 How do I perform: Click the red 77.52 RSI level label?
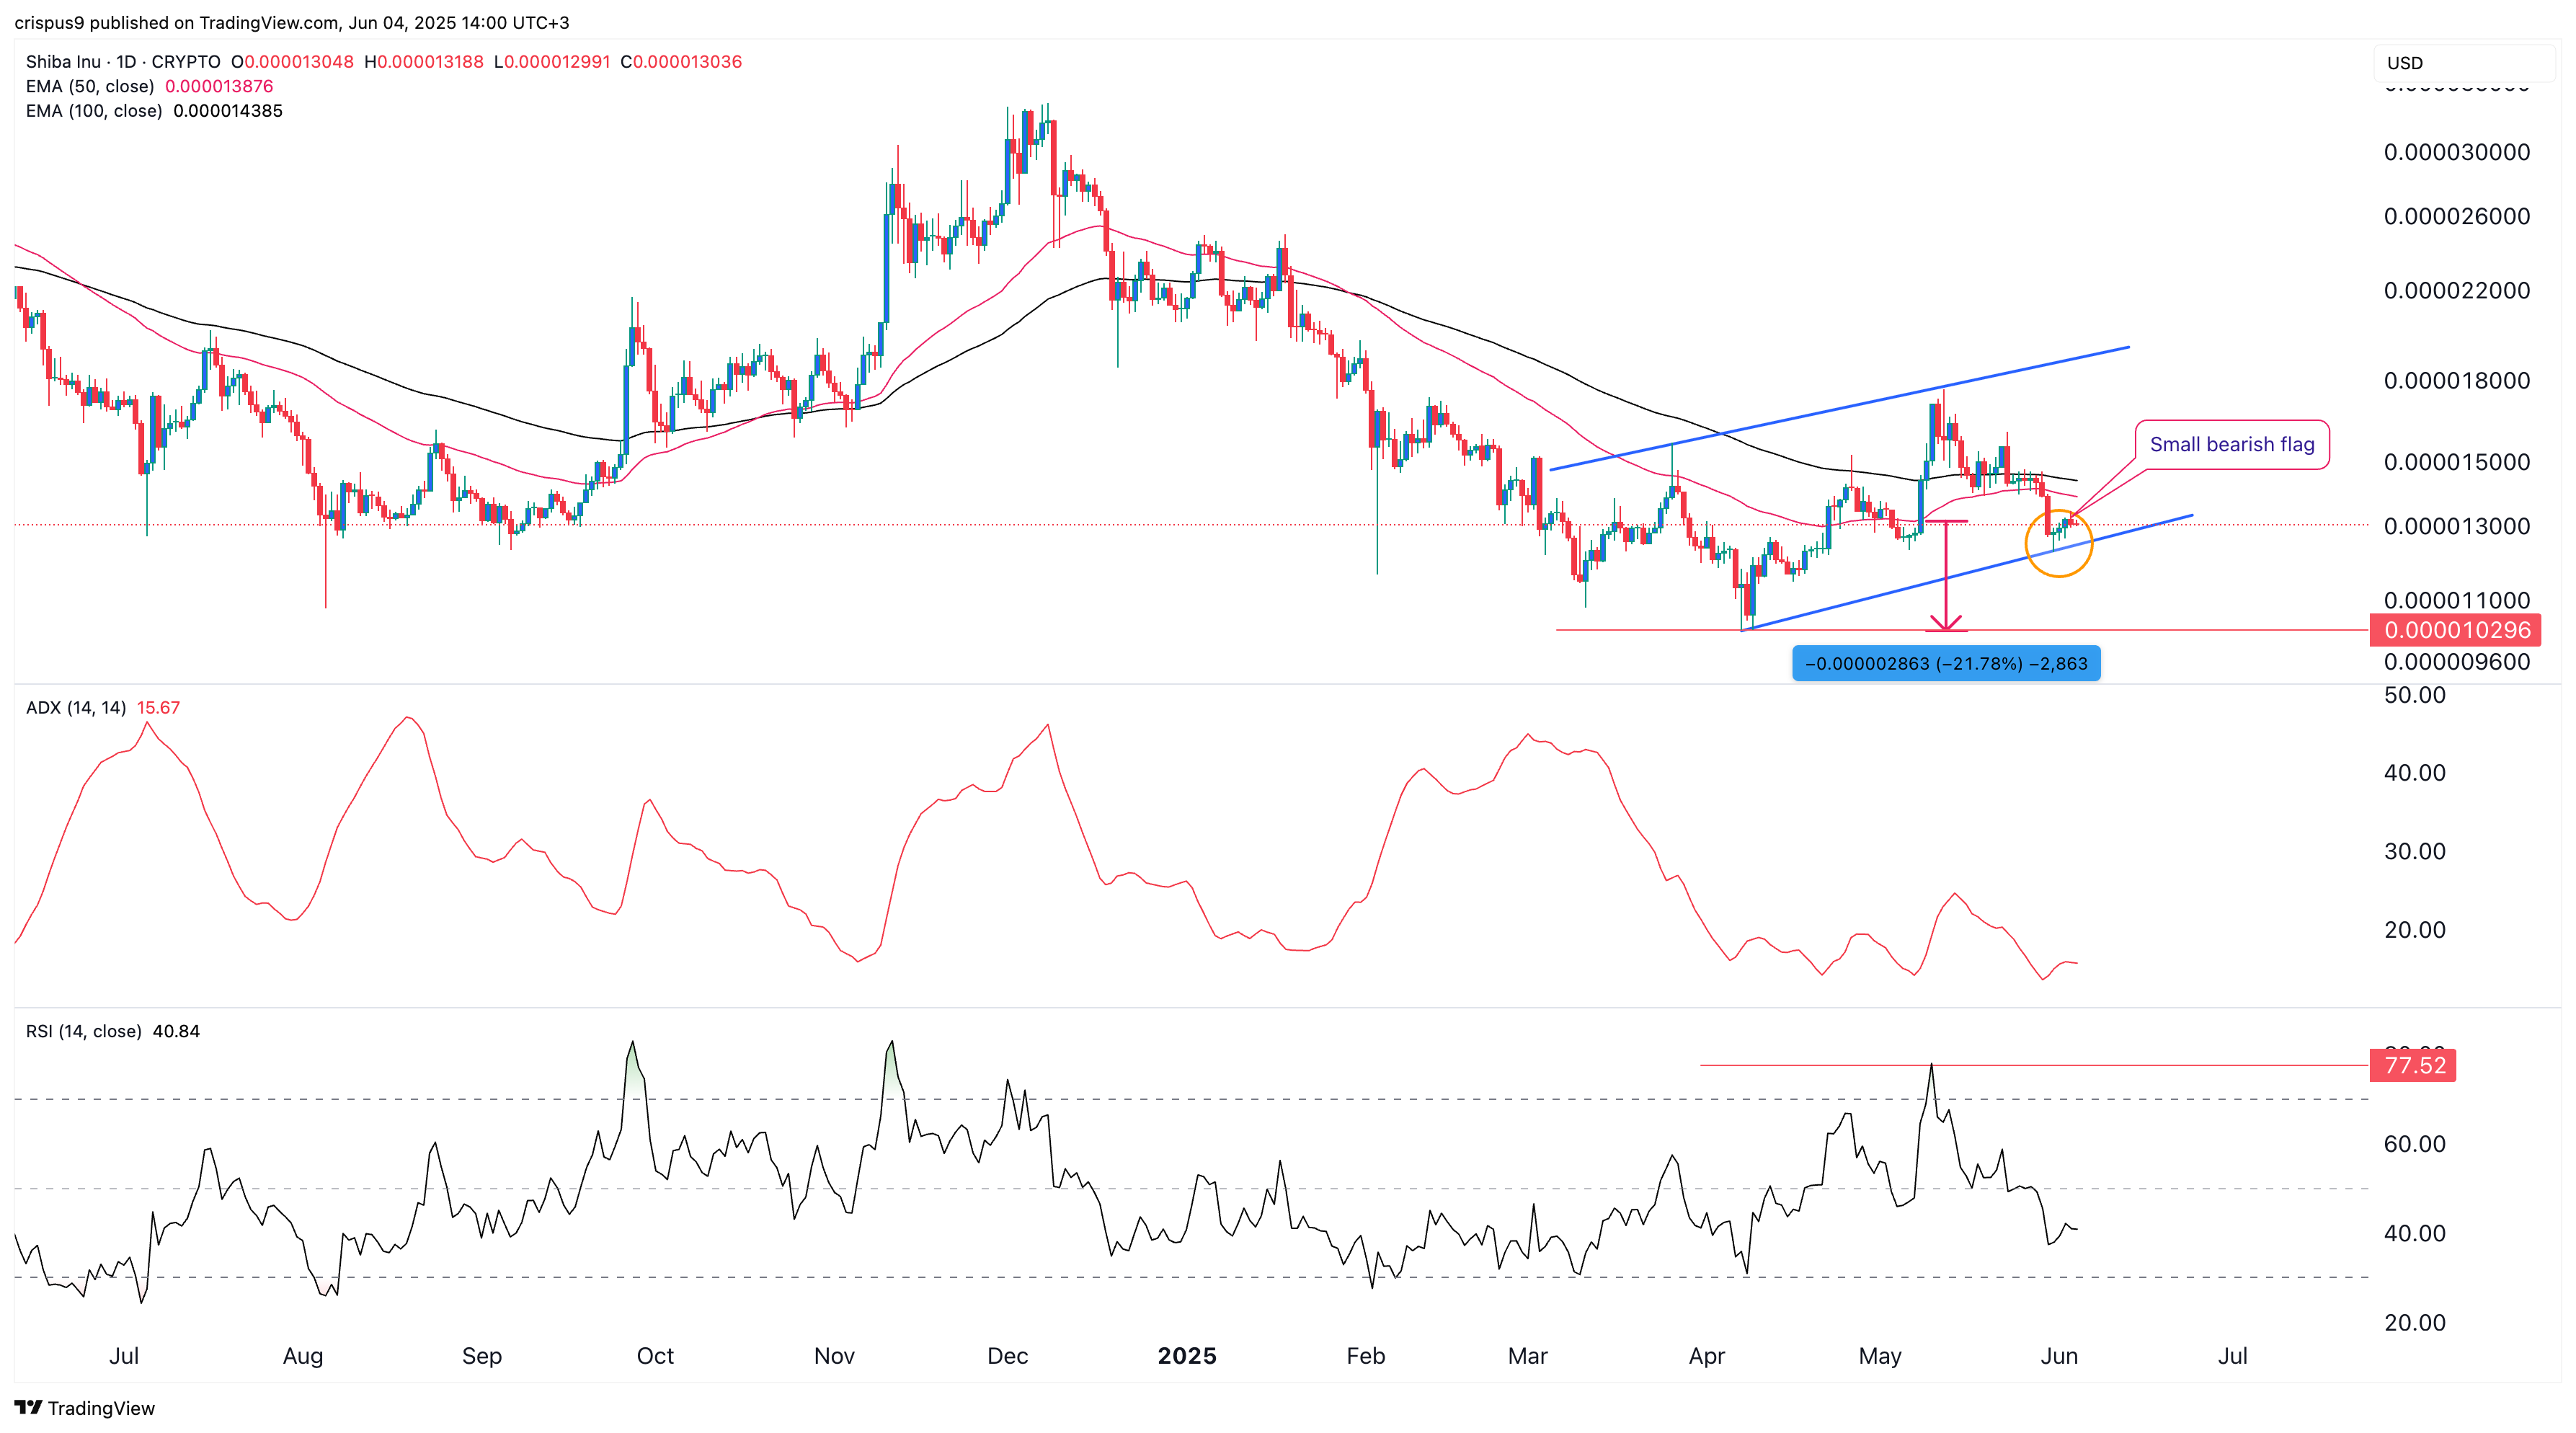[2413, 1065]
